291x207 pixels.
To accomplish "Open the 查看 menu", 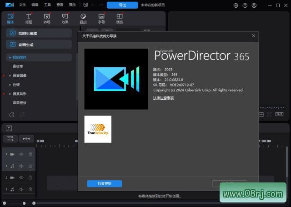I will click(60, 5).
